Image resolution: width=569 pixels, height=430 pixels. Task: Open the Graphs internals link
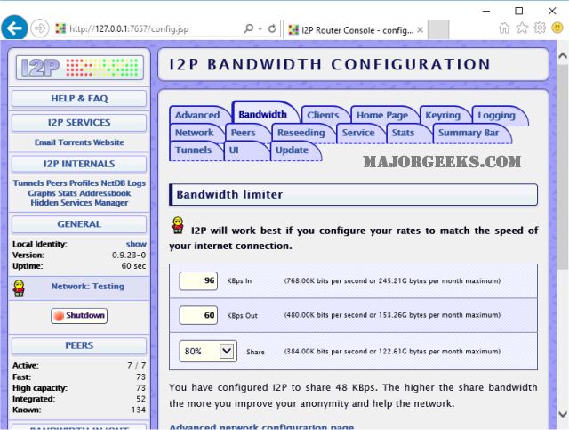click(42, 193)
